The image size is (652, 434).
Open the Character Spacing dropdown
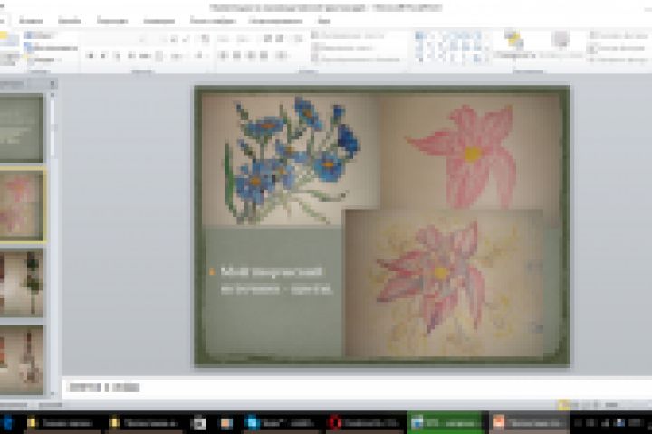point(159,56)
